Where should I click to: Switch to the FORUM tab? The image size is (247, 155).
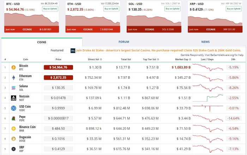123,42
